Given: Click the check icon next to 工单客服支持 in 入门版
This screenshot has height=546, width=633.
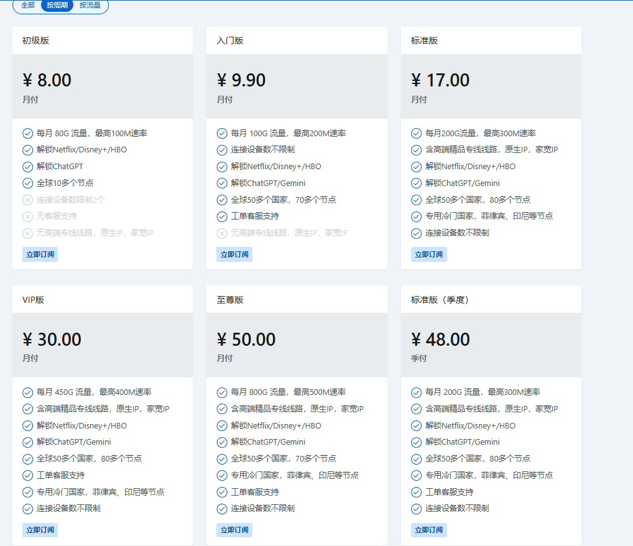Looking at the screenshot, I should [222, 216].
